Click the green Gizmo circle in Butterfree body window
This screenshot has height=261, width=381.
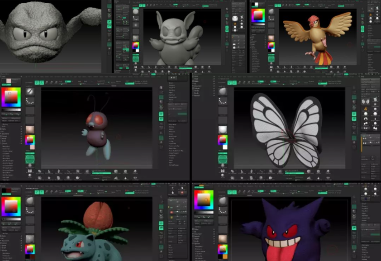pyautogui.click(x=30, y=159)
